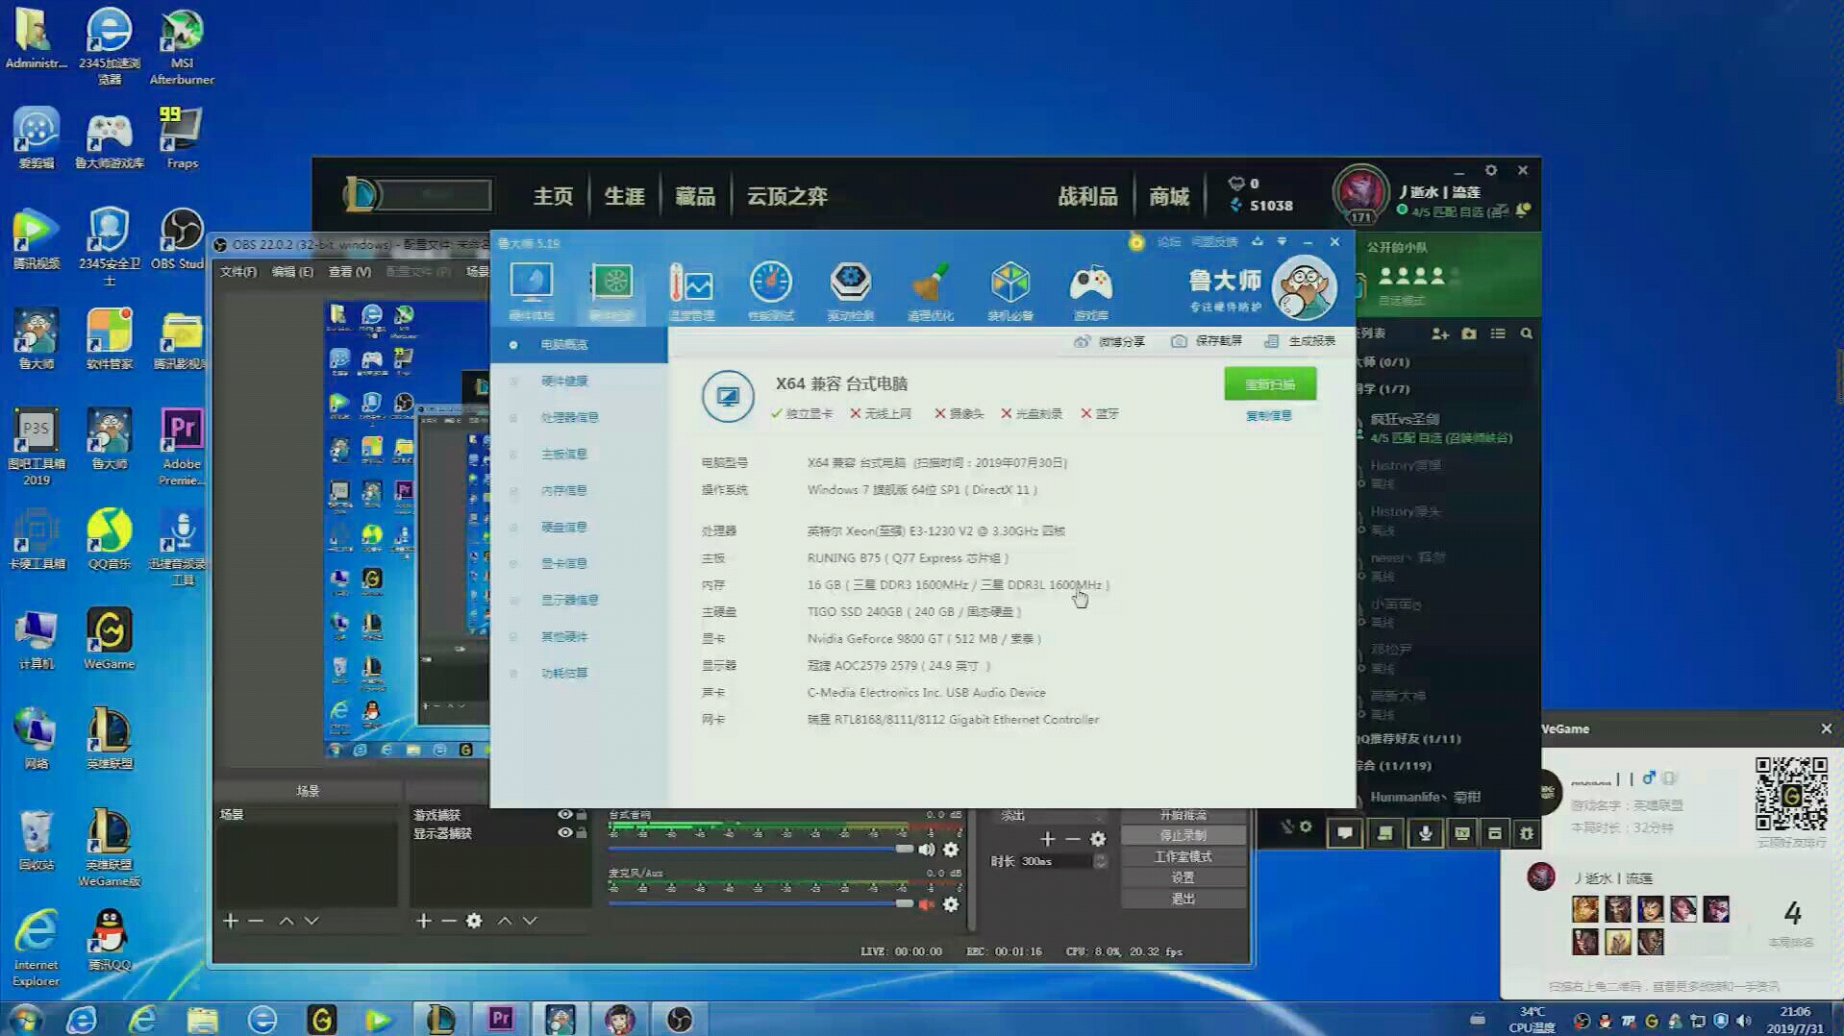The height and width of the screenshot is (1036, 1844).
Task: Open 生涯 tab in League client
Action: coord(624,196)
